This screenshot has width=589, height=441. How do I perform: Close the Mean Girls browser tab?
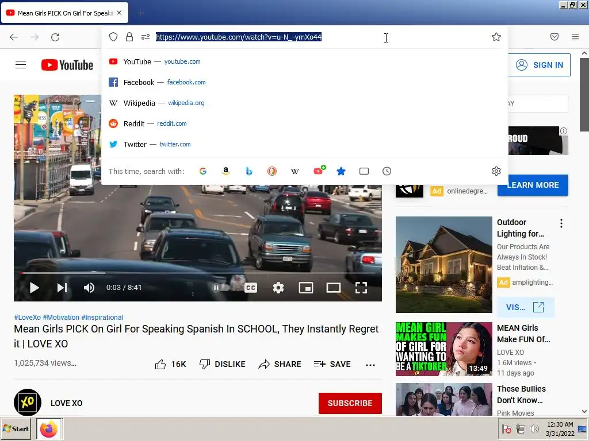point(119,13)
